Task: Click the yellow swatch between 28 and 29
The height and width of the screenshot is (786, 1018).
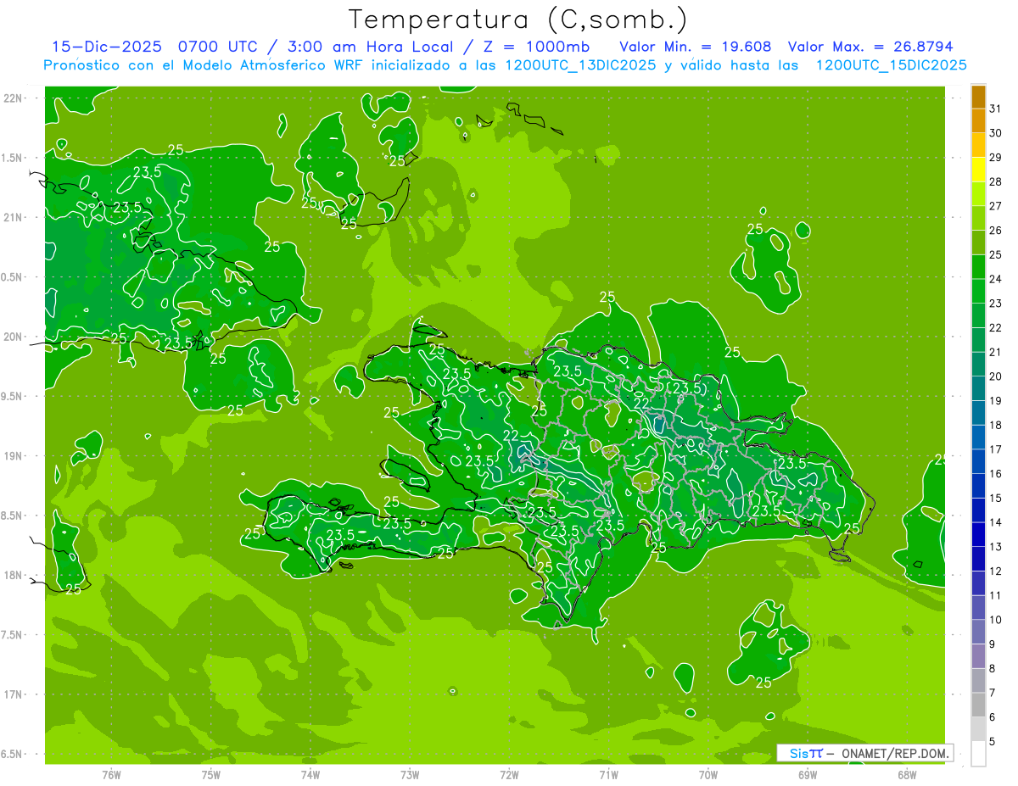Action: (978, 170)
